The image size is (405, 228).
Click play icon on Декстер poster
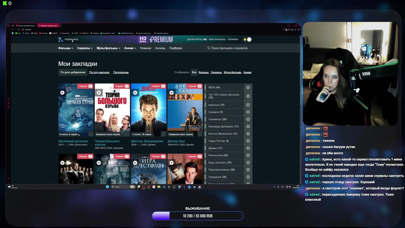[135, 92]
